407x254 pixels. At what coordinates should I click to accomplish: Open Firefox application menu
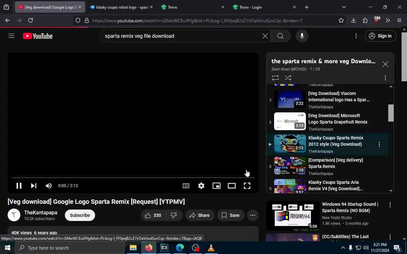pos(399,20)
